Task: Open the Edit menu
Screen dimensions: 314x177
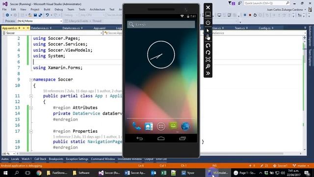Action: (x=13, y=9)
